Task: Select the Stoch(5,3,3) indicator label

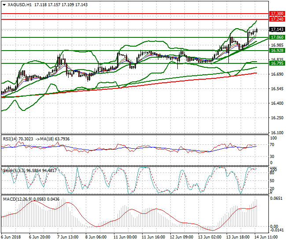Action: [14, 171]
